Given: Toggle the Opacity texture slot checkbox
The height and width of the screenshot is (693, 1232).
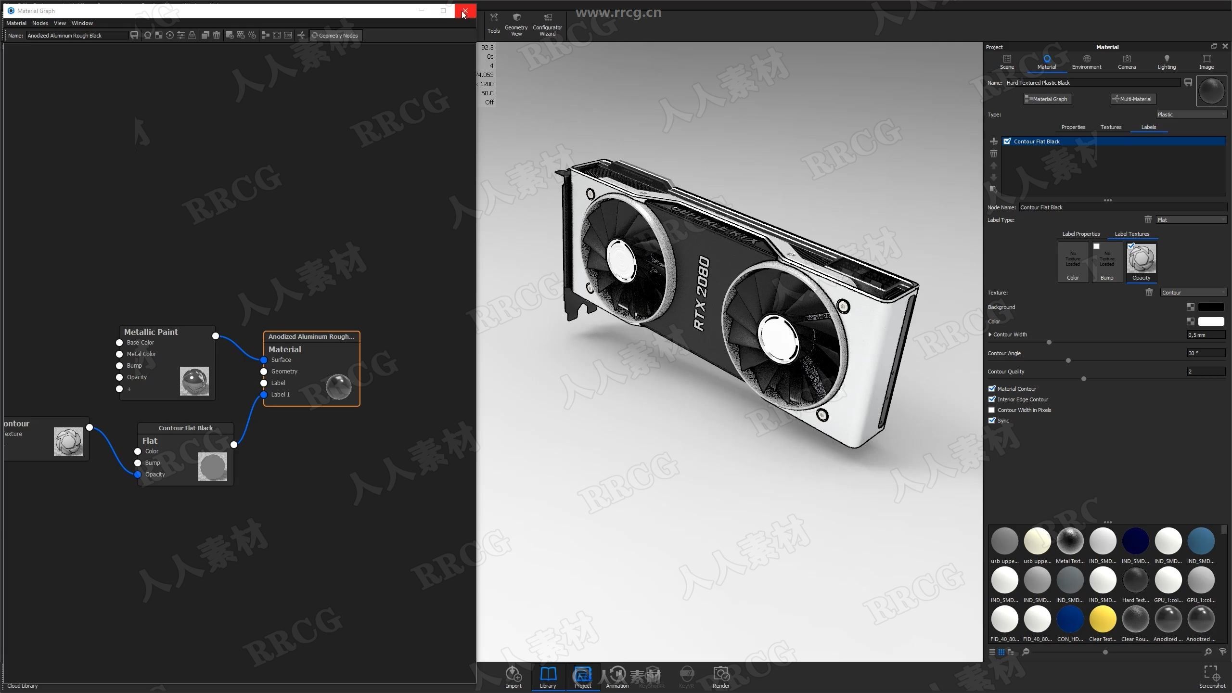Looking at the screenshot, I should (1131, 246).
